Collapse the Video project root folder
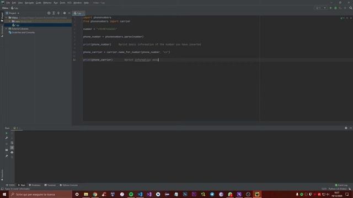This screenshot has width=353, height=198. (6, 18)
